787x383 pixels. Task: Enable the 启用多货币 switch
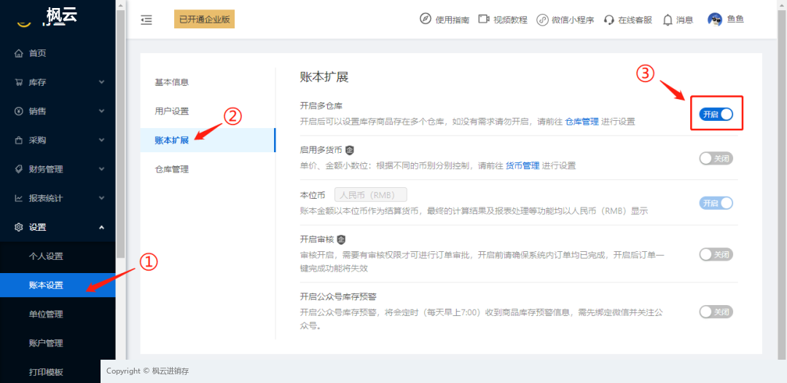point(716,159)
